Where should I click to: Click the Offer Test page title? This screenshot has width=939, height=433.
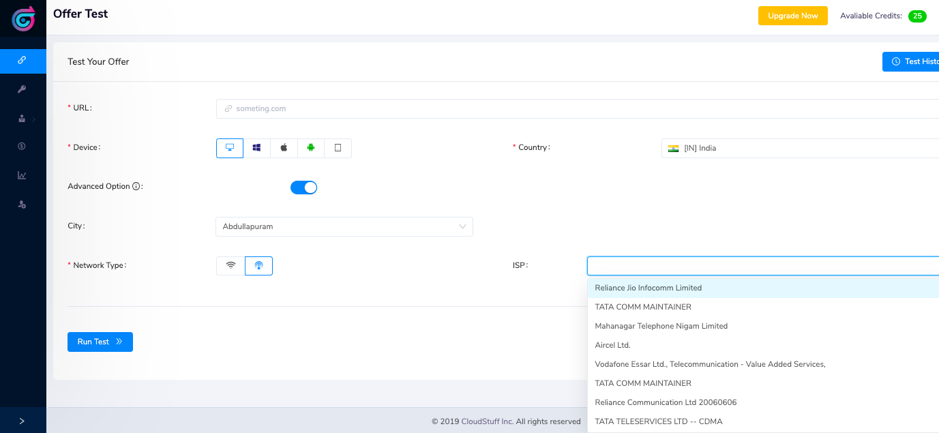coord(80,14)
